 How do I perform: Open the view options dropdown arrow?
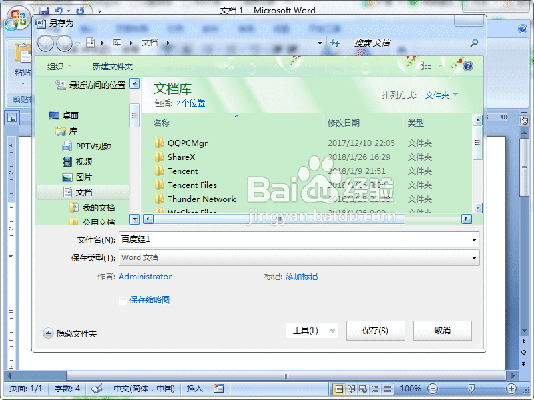click(x=440, y=65)
